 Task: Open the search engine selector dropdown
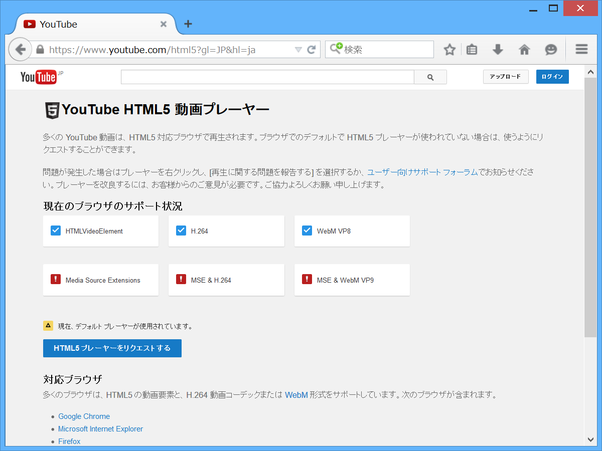[337, 49]
